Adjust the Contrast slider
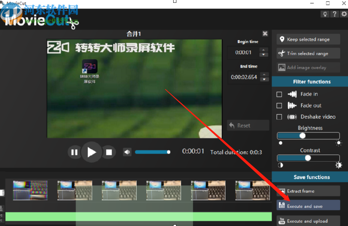 (x=308, y=158)
